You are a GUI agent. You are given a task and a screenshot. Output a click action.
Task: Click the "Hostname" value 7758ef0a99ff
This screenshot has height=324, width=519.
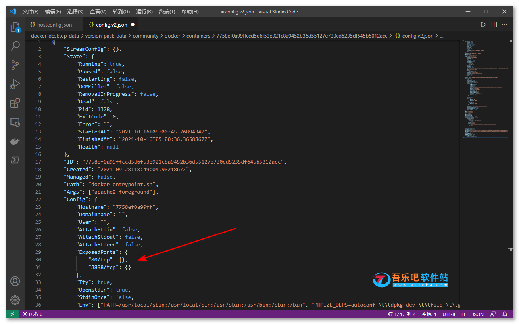pyautogui.click(x=135, y=207)
